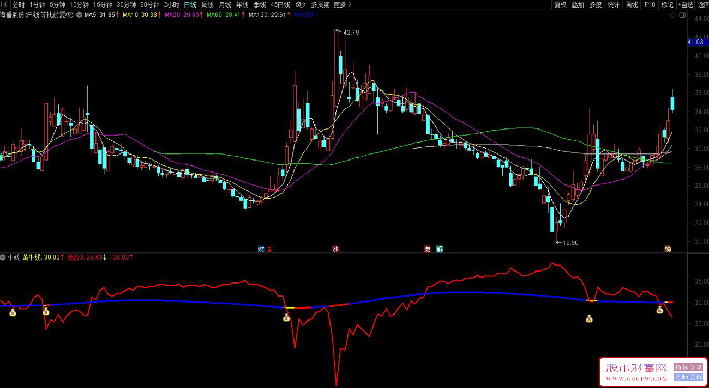Click the 涨 event marker on the timeline
Image resolution: width=709 pixels, height=388 pixels.
click(336, 249)
